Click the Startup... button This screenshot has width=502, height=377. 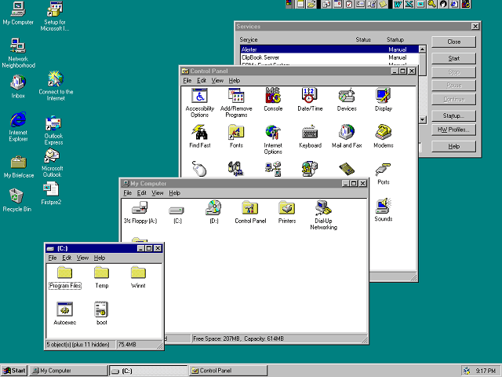coord(453,115)
